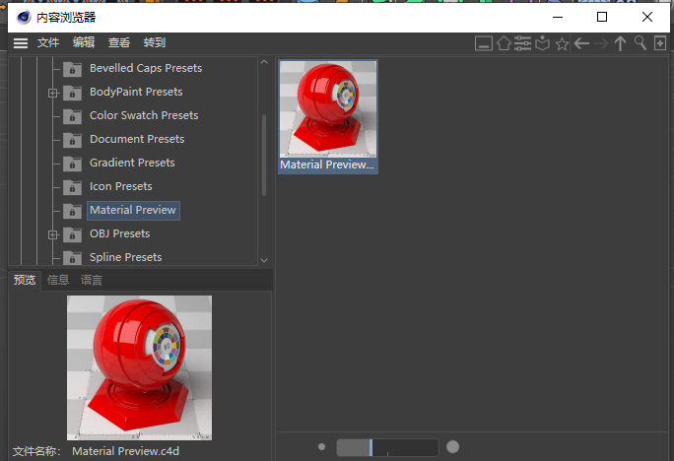This screenshot has width=674, height=461.
Task: Select the Material Preview tree item
Action: point(133,211)
